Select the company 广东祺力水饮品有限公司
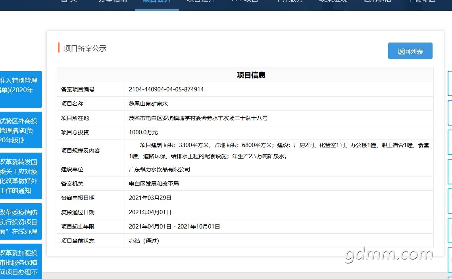Screen dimensions: 452x279 160,169
